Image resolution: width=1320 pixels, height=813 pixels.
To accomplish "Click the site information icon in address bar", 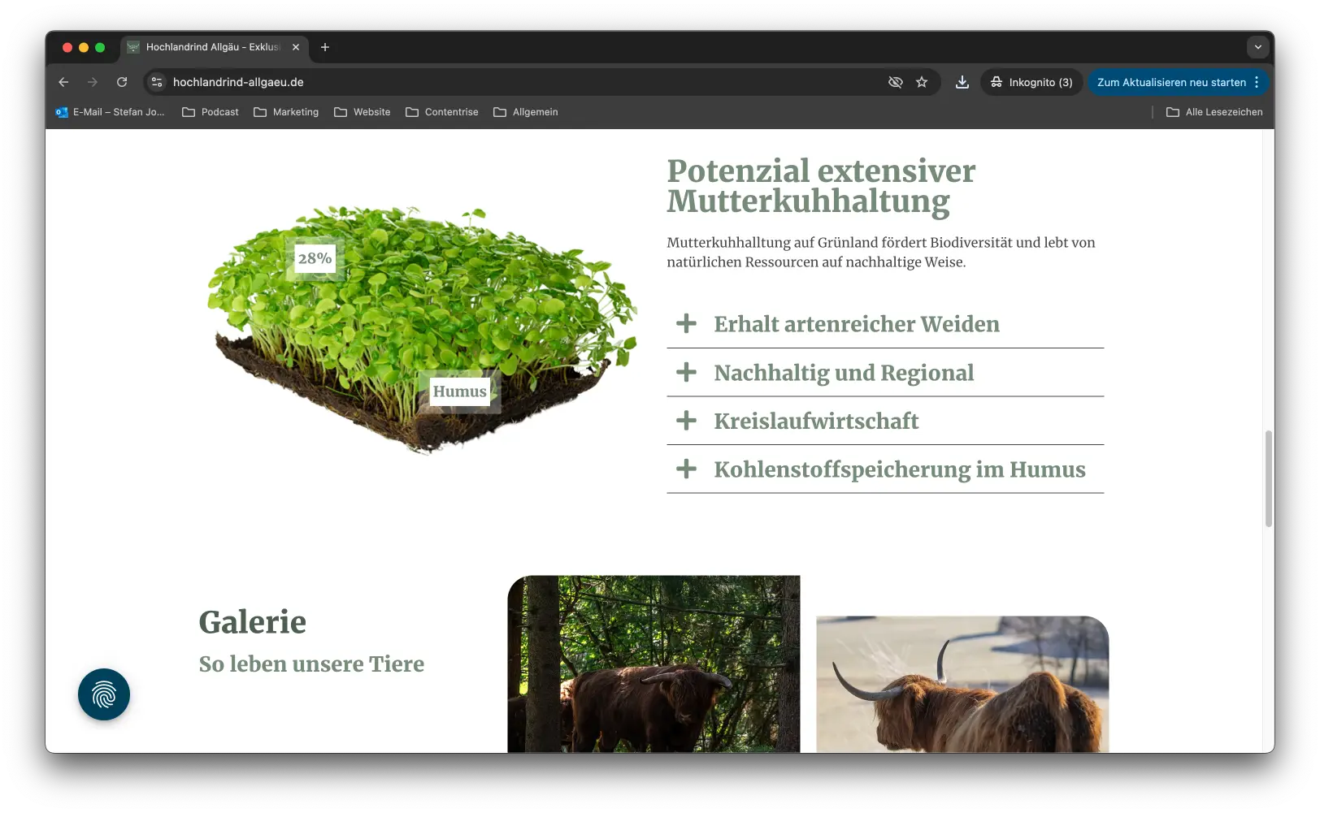I will (157, 82).
